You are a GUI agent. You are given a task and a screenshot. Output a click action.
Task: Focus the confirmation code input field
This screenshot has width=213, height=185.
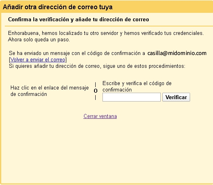131,97
